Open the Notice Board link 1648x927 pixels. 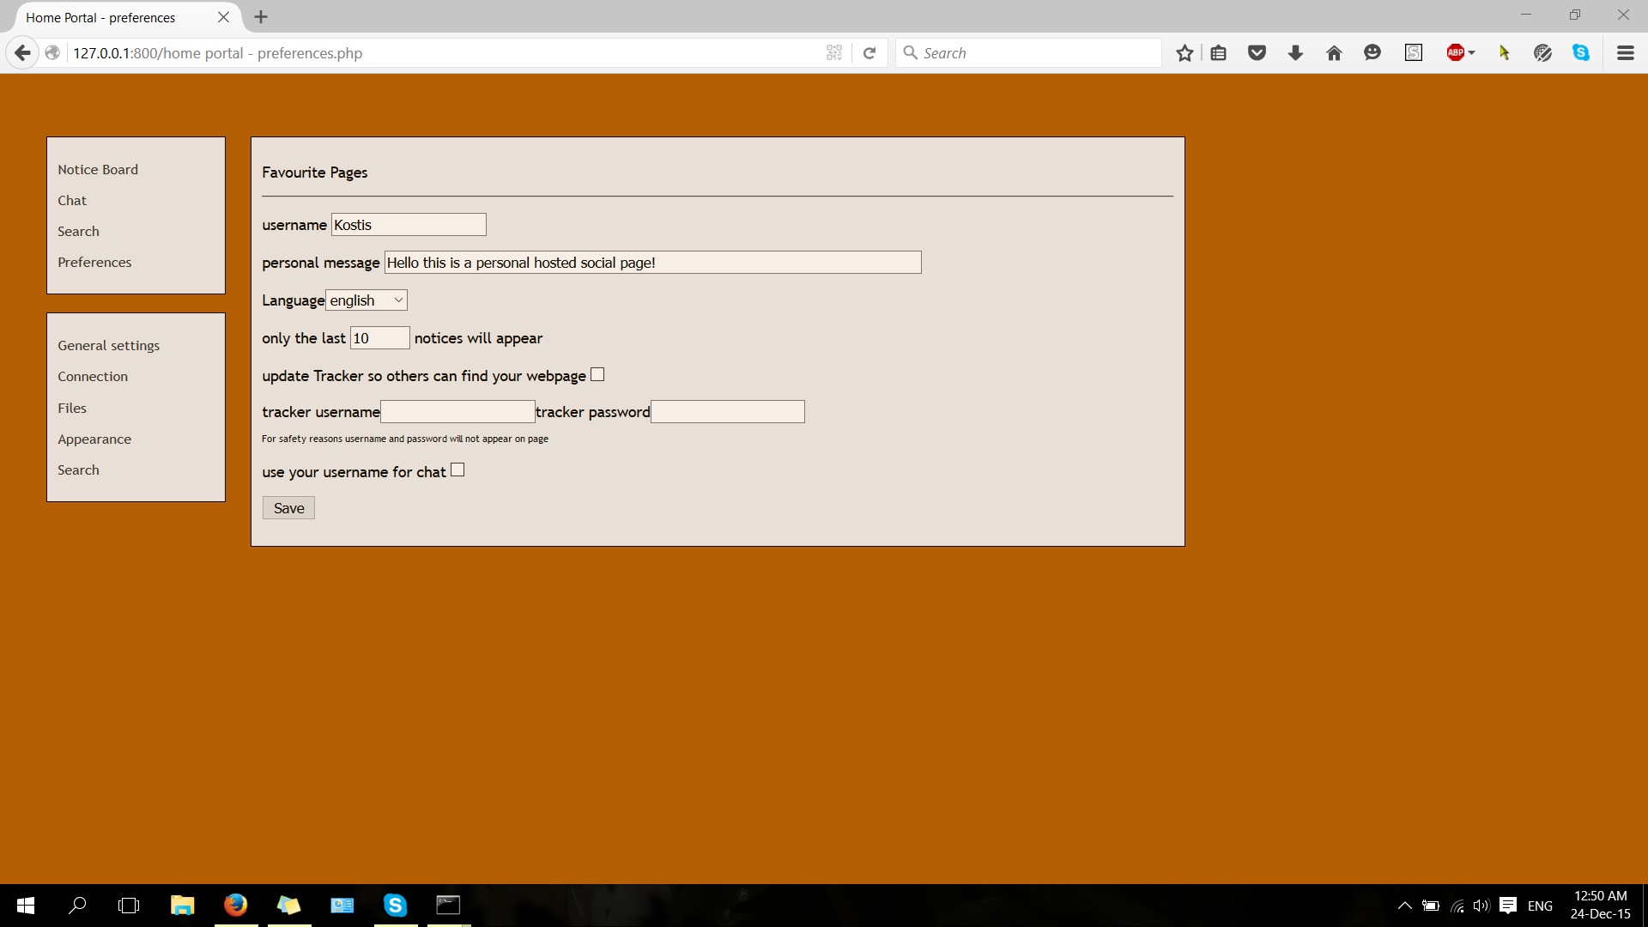click(x=97, y=169)
